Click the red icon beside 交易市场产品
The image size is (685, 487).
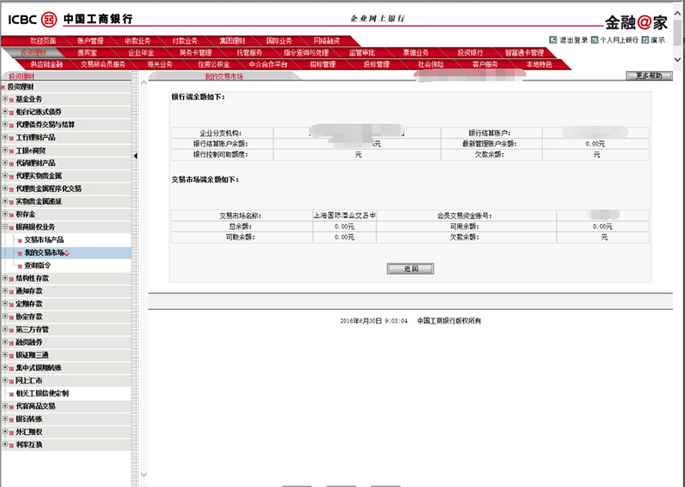tap(20, 241)
